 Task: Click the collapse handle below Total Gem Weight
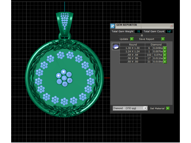(142, 35)
